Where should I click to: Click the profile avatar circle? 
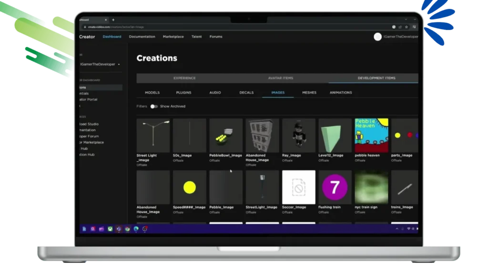point(377,37)
